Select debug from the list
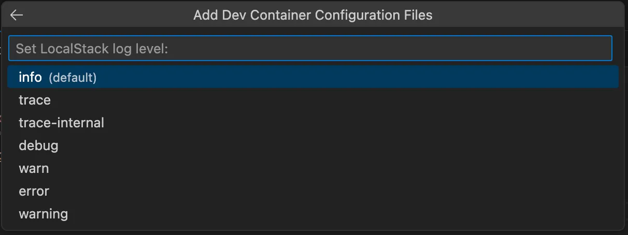The width and height of the screenshot is (628, 235). (x=38, y=145)
